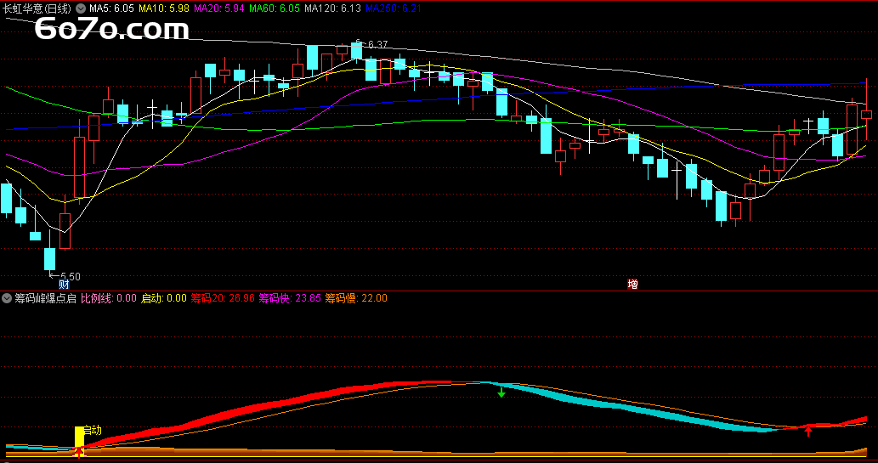Click the 筹码快: 23.85 value
Viewport: 878px width, 463px height.
point(290,298)
